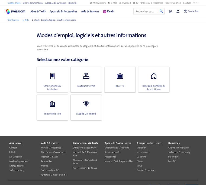The image size is (206, 185).
Task: Open the Mobile Unlimited category card
Action: click(x=86, y=107)
